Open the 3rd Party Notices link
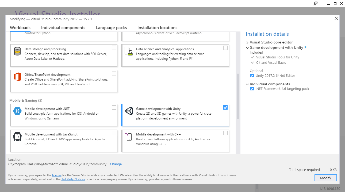Image resolution: width=345 pixels, height=192 pixels. click(x=73, y=179)
